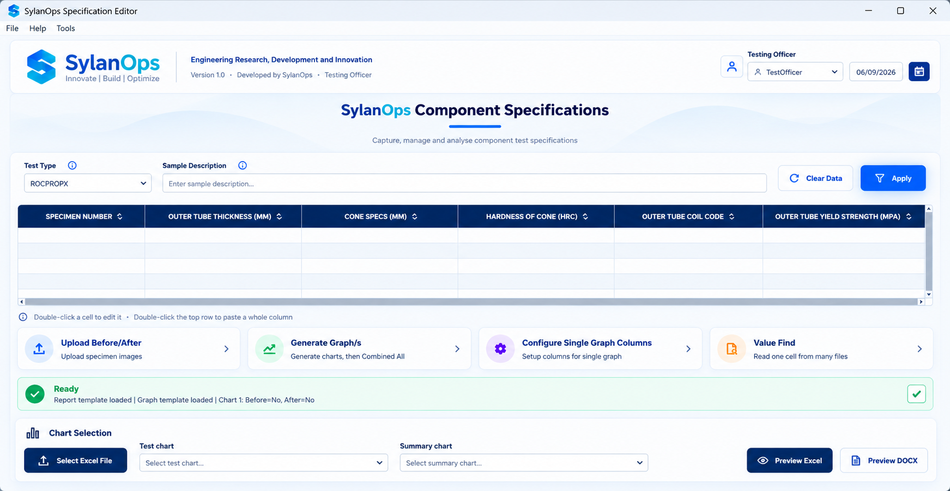
Task: Click the Clear Data button
Action: 815,178
